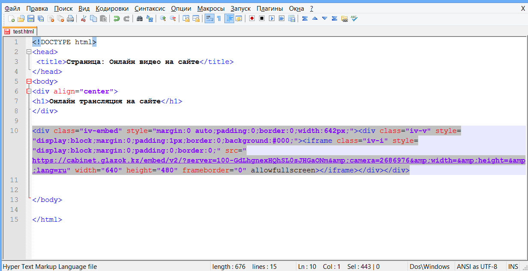
Task: Click the Cut scissors icon
Action: point(84,18)
